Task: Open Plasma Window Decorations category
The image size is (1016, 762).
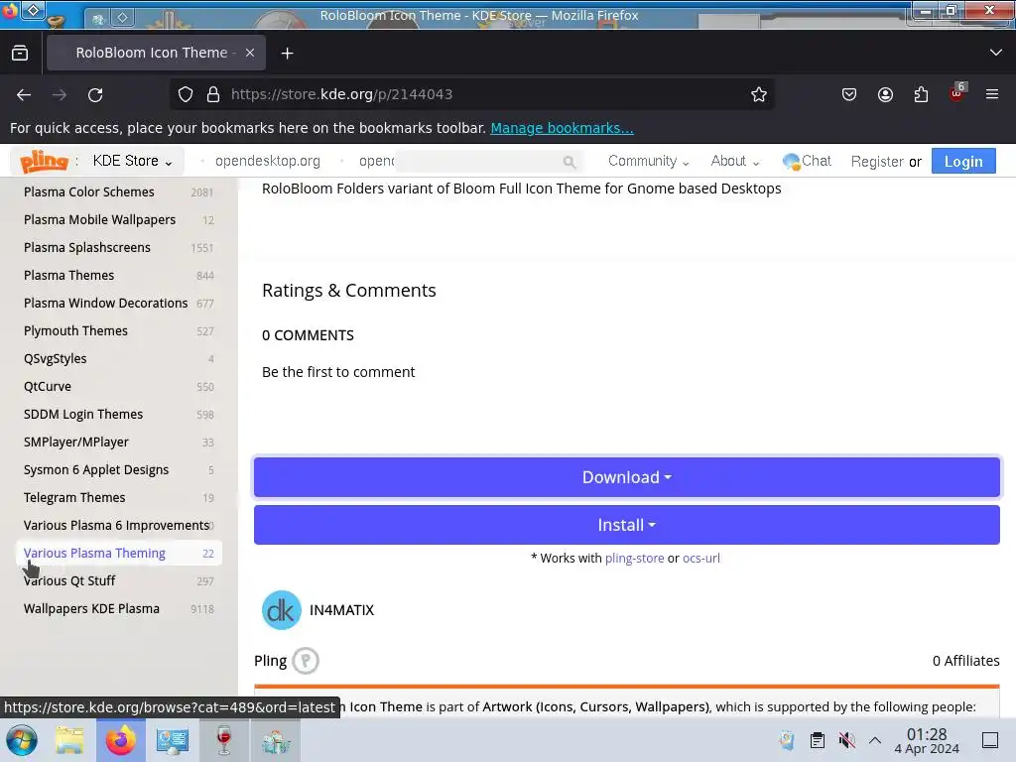Action: 119,304
